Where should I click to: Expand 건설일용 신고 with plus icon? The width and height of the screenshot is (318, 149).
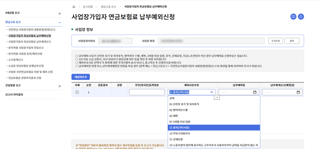[x=60, y=86]
